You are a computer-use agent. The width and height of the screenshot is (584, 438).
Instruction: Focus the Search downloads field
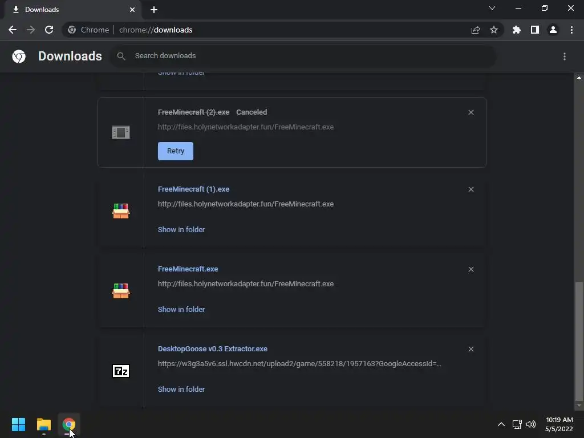tap(302, 56)
